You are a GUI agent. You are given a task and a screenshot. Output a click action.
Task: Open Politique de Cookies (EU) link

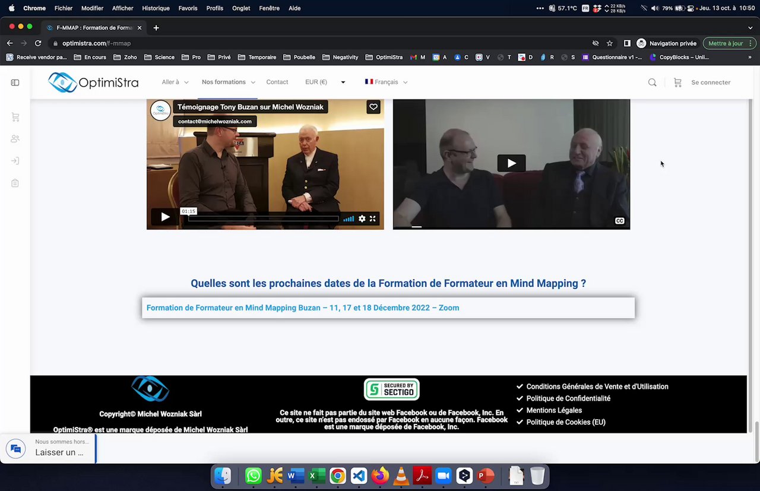pos(566,422)
